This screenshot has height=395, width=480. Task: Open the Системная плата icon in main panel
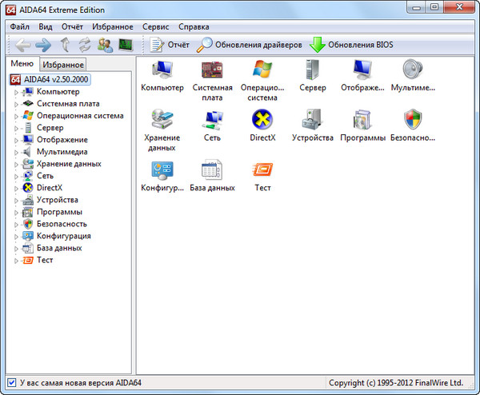[x=212, y=71]
